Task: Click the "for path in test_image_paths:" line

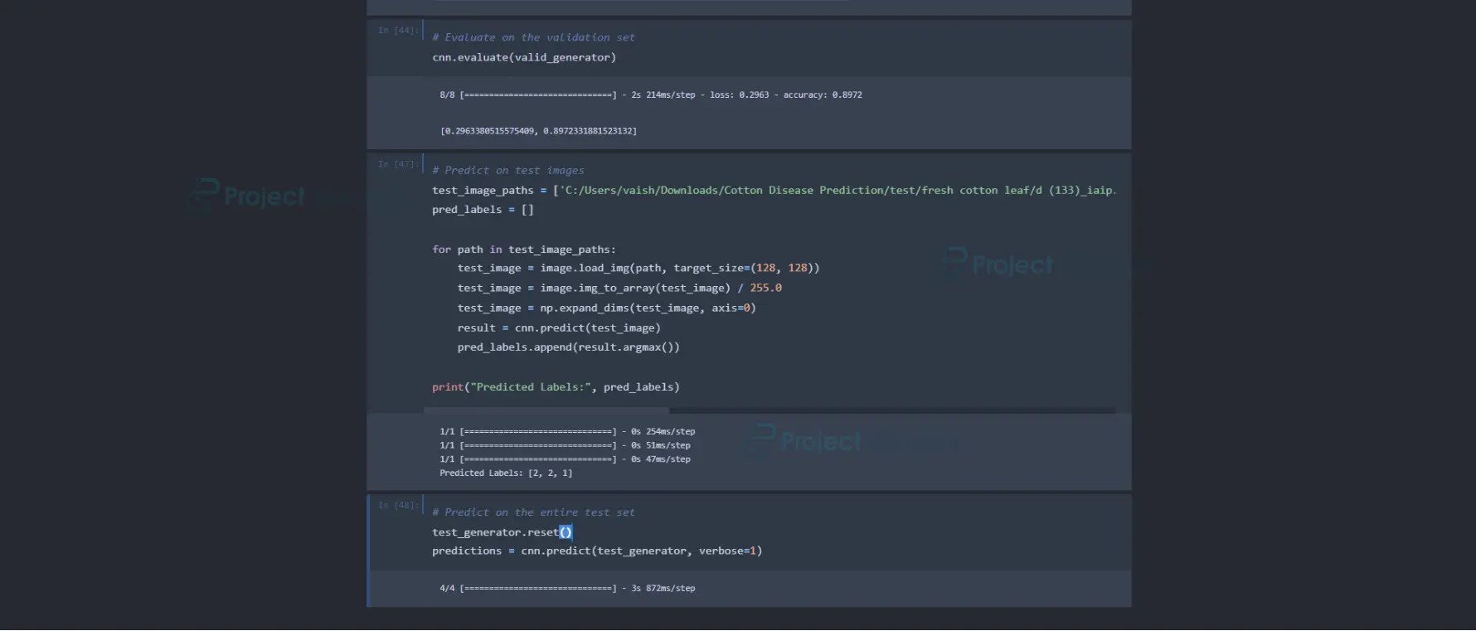Action: pyautogui.click(x=524, y=250)
